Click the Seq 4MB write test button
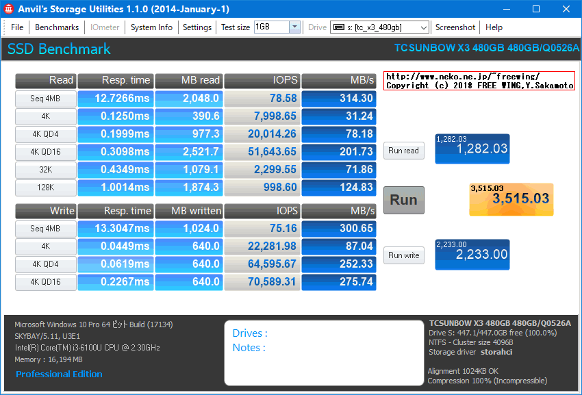Image resolution: width=582 pixels, height=395 pixels. click(x=46, y=229)
